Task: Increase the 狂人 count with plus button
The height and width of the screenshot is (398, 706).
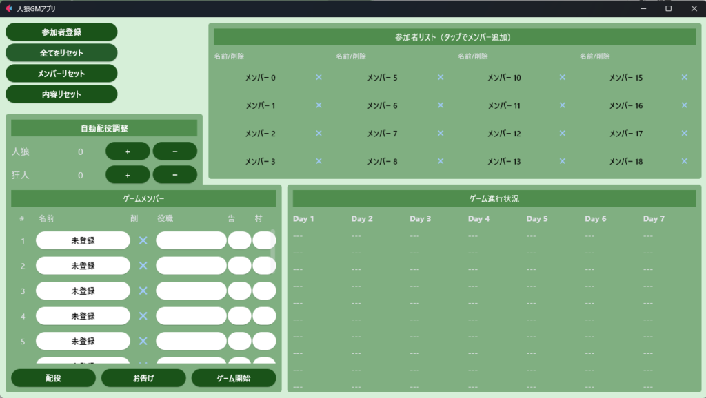Action: pos(128,175)
